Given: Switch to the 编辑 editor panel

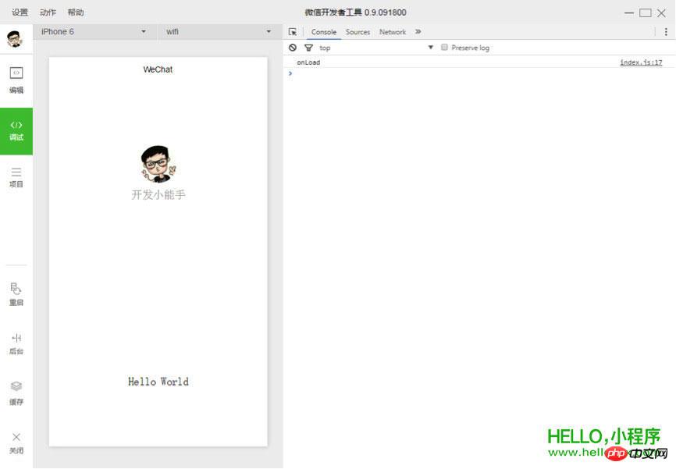Looking at the screenshot, I should tap(16, 80).
